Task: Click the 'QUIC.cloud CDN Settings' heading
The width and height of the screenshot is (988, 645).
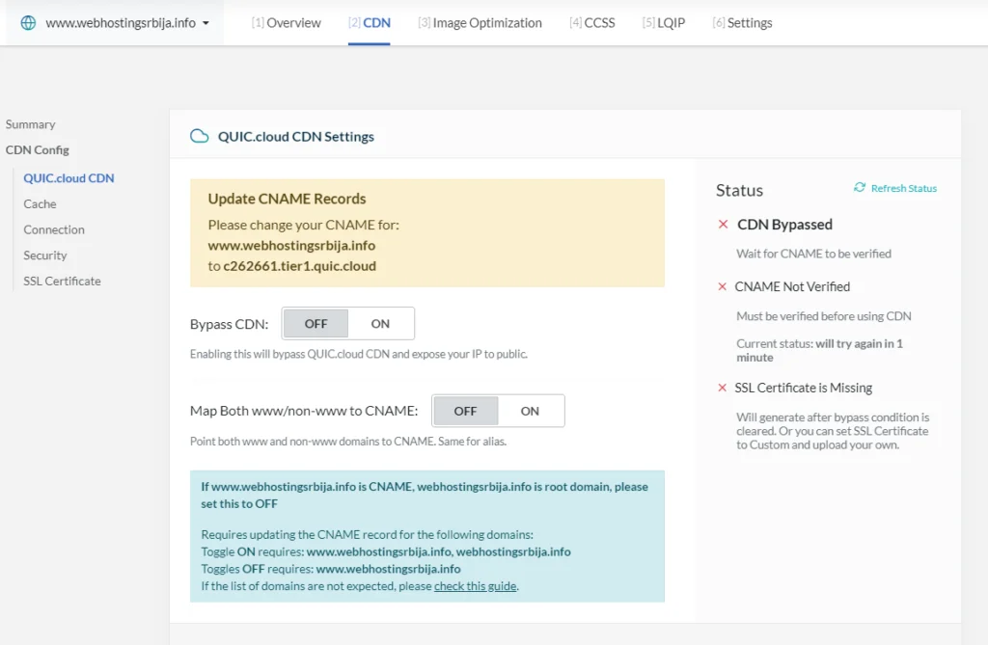Action: tap(295, 137)
